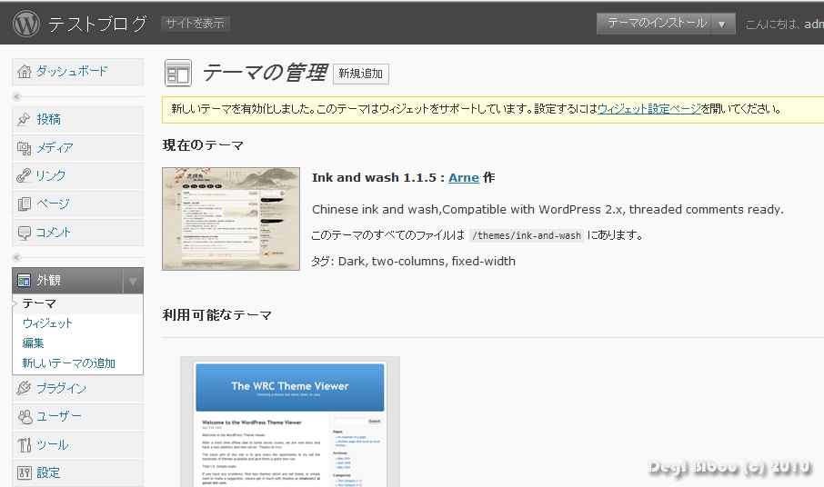824x487 pixels.
Task: Open the メディア menu
Action: (x=78, y=148)
